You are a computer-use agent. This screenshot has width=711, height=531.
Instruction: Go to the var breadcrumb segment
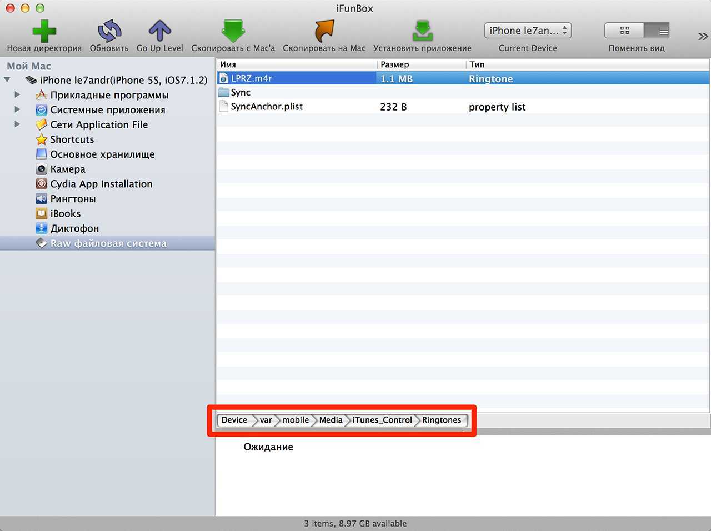(x=266, y=420)
